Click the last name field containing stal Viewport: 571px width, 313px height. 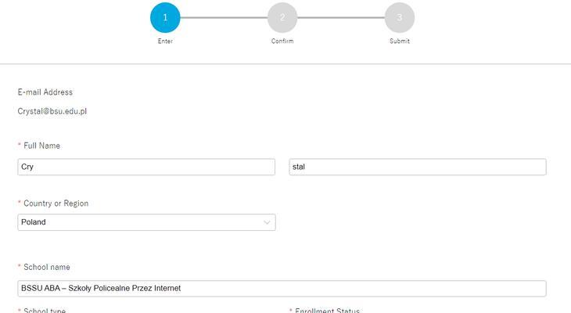[x=418, y=167]
